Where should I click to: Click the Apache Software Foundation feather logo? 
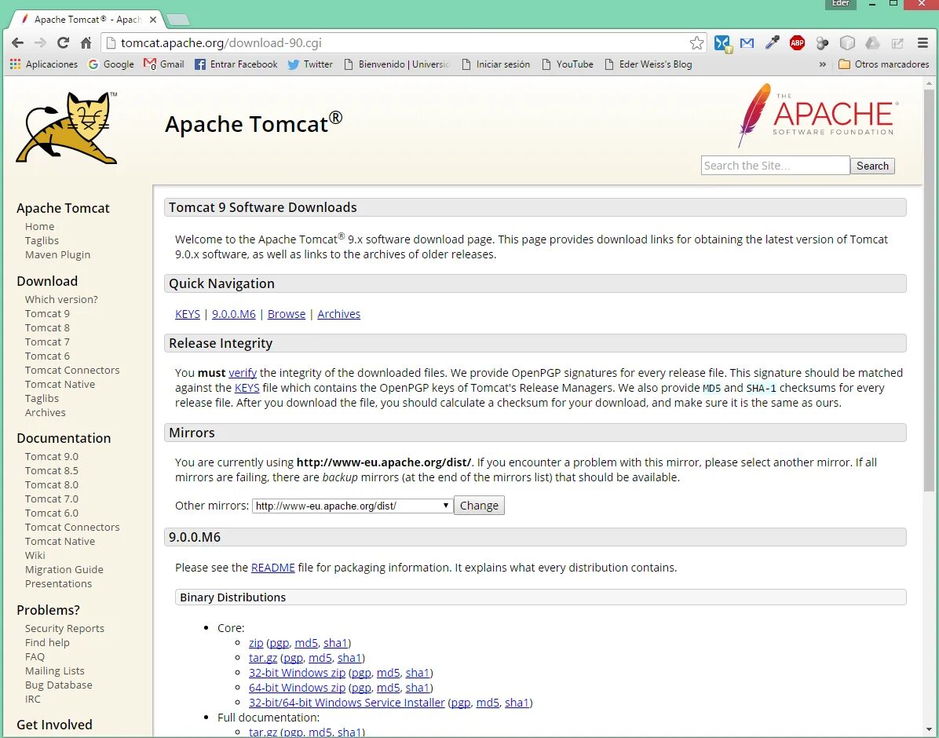817,115
